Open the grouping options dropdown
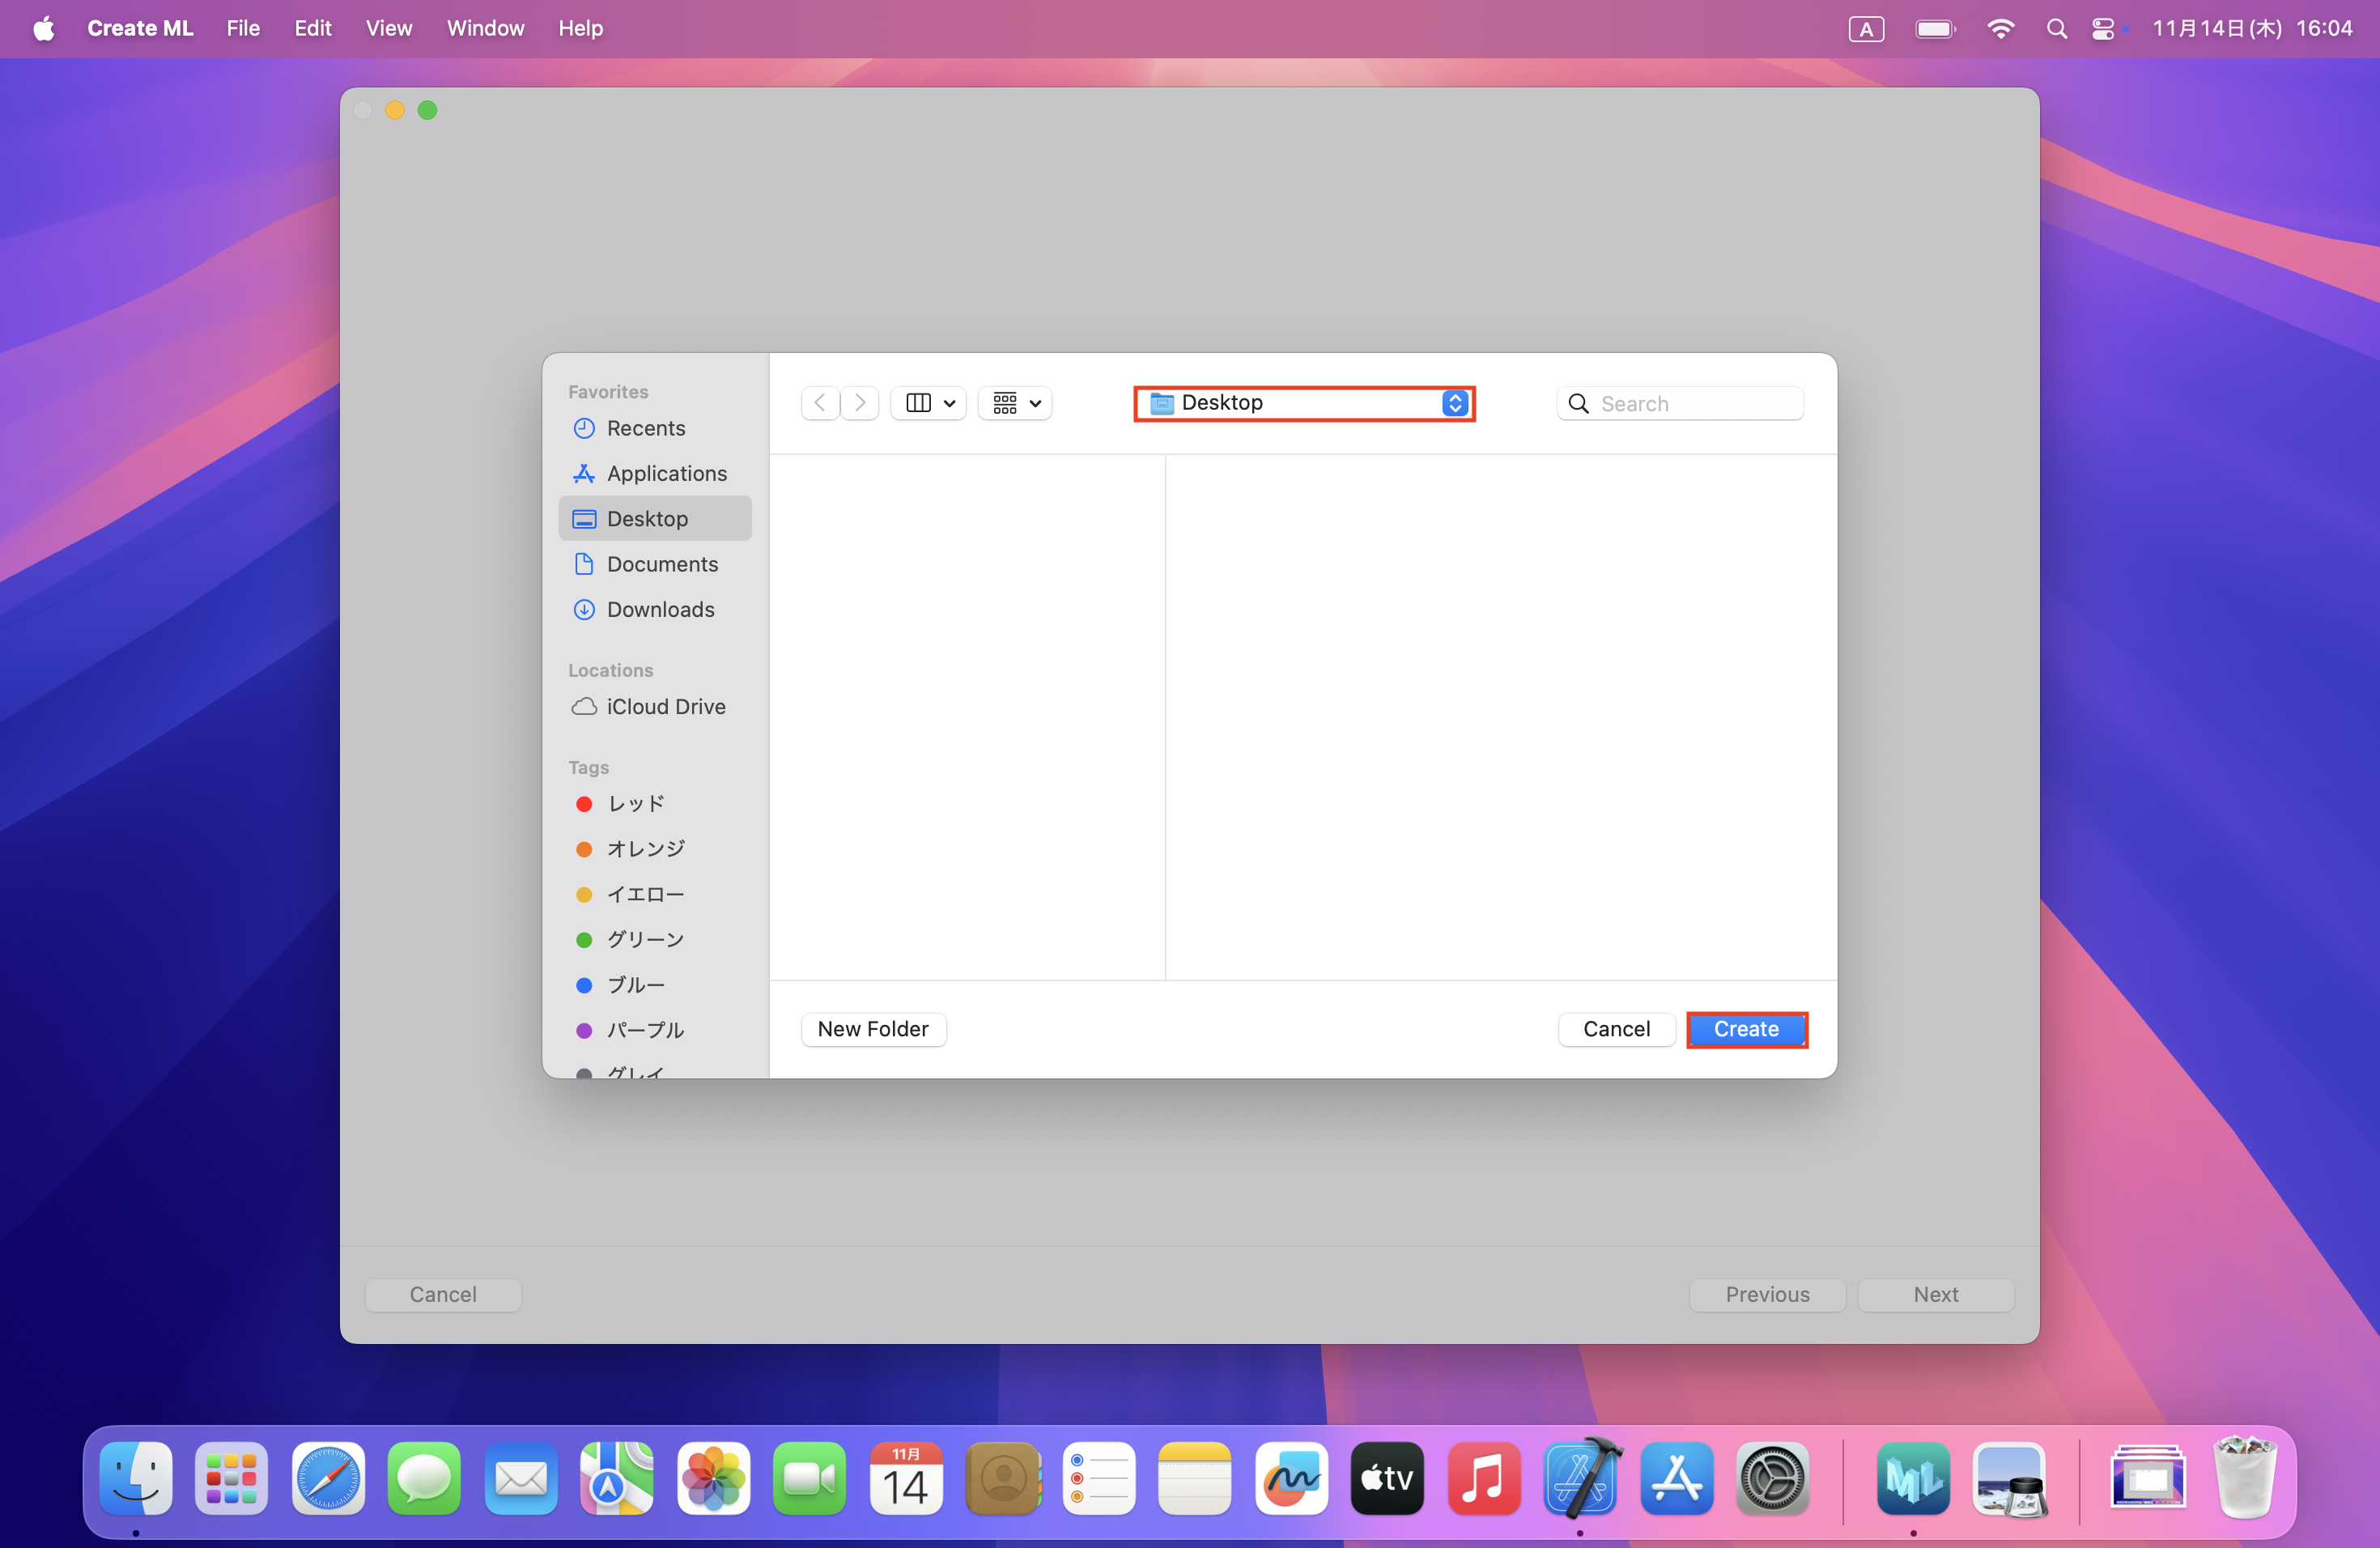Image resolution: width=2380 pixels, height=1548 pixels. click(1016, 403)
